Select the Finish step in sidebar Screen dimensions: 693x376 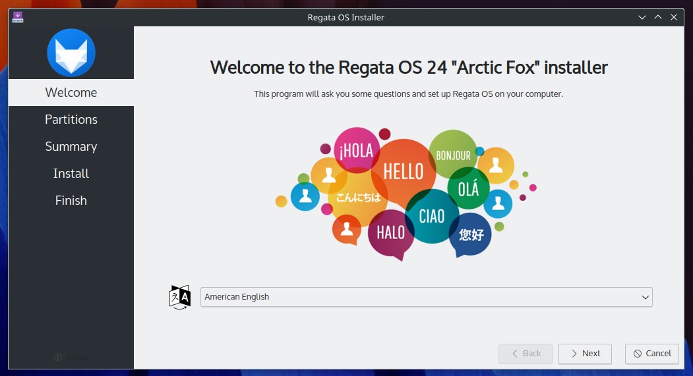click(71, 200)
